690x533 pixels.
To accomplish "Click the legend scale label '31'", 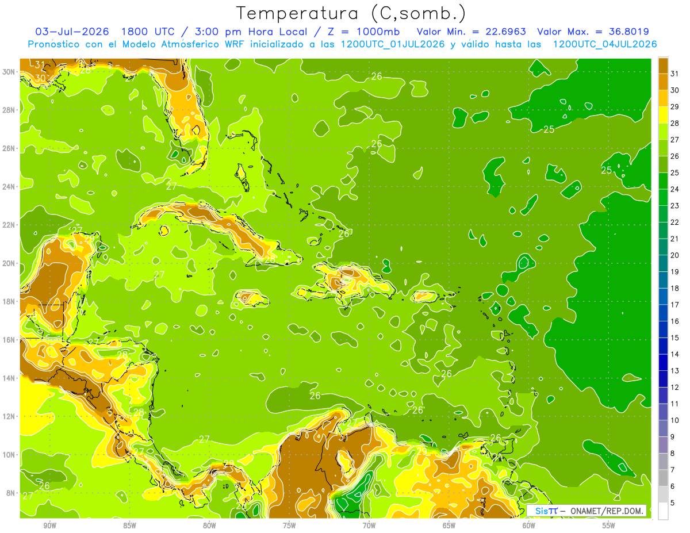I will click(x=675, y=73).
